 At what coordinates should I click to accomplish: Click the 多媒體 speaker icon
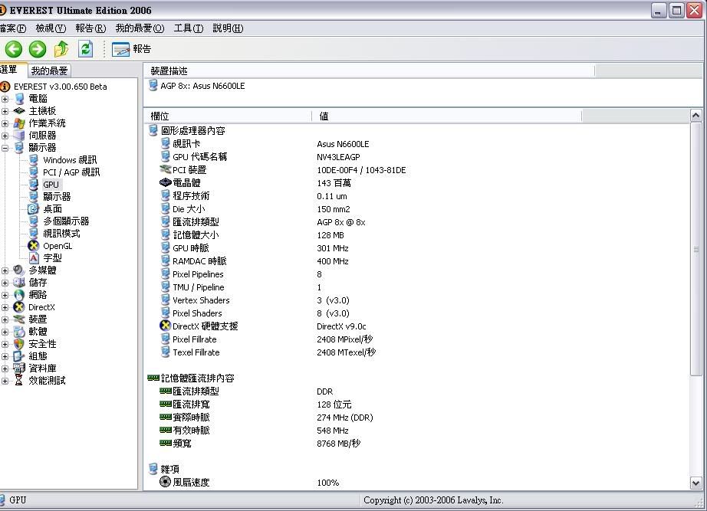tap(19, 270)
